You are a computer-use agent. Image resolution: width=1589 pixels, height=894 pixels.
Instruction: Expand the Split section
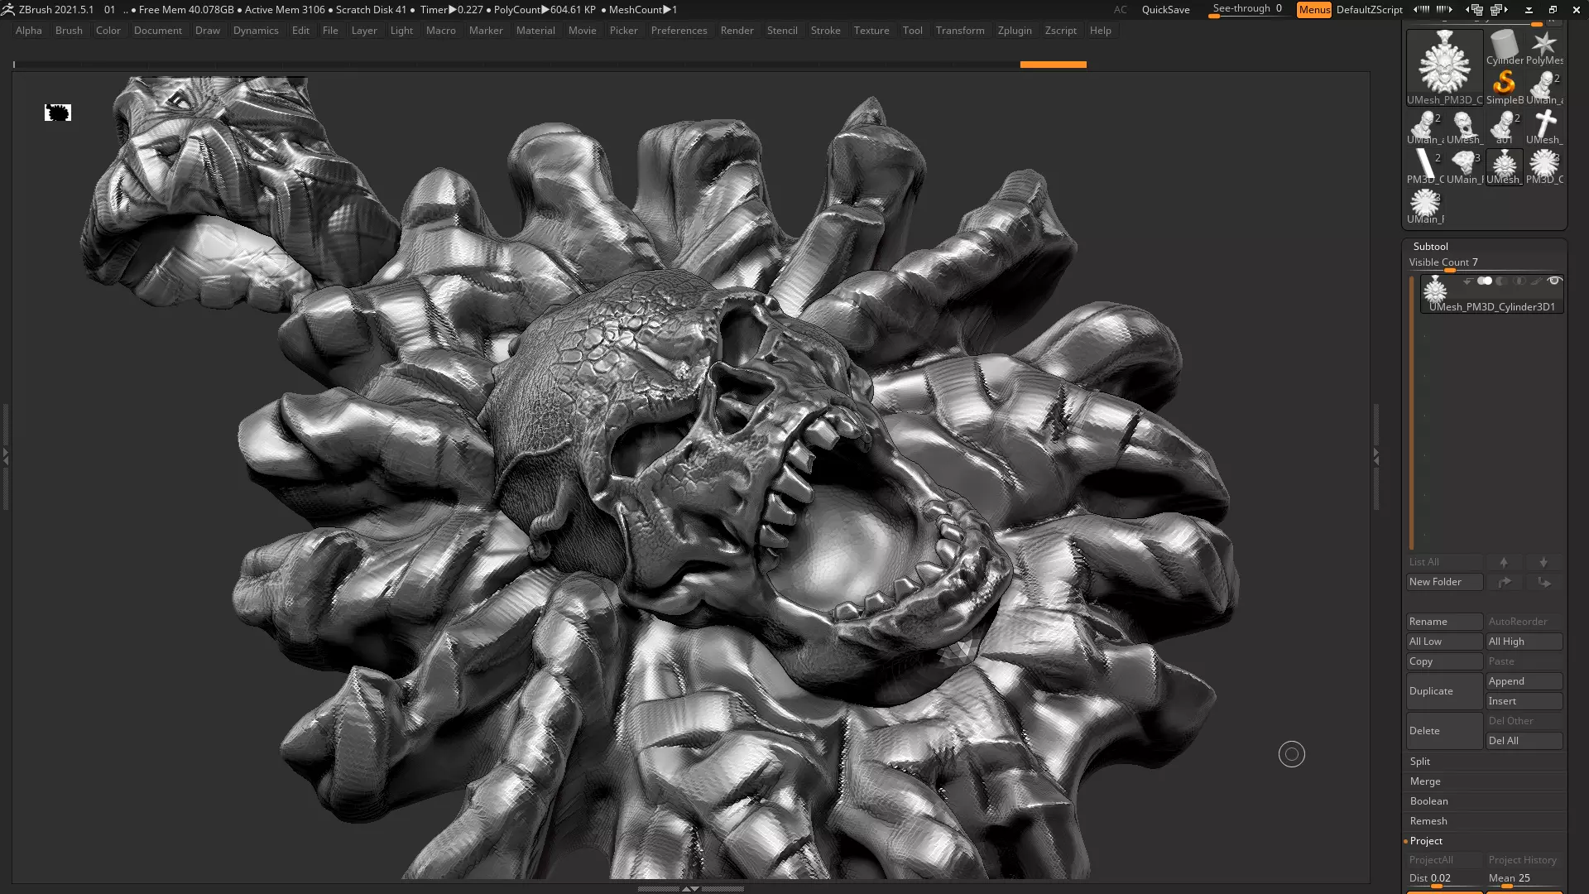point(1420,762)
